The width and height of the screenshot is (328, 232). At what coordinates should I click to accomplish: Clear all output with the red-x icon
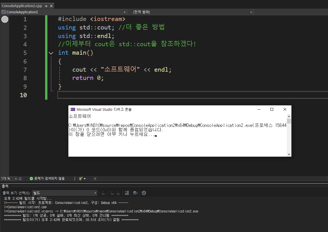127,193
